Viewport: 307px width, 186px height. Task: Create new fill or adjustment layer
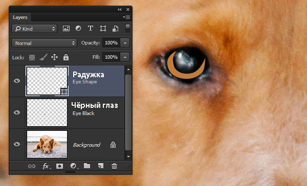click(x=73, y=166)
